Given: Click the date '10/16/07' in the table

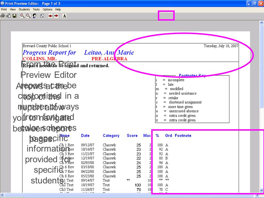Looking at the screenshot, I should coord(87,149).
